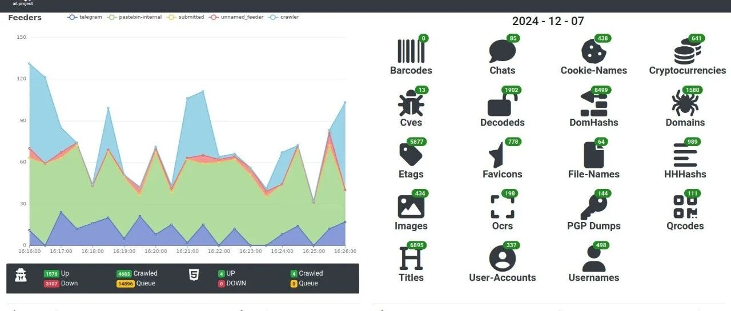Click the 3107 Down onion badge
Screen dimensions: 731x311
point(51,284)
